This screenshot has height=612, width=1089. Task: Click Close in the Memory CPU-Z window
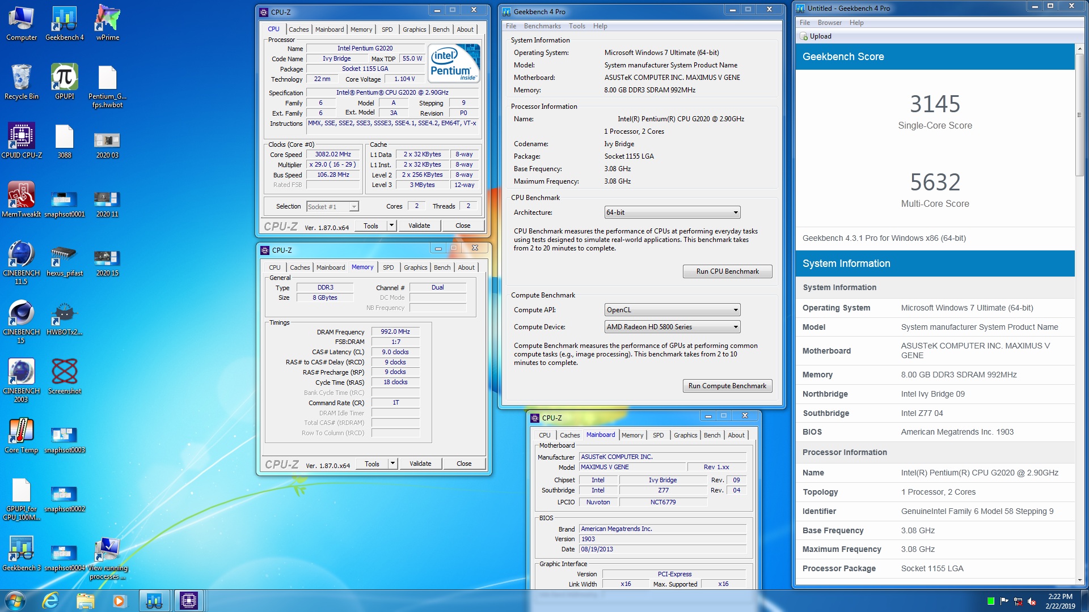coord(464,464)
